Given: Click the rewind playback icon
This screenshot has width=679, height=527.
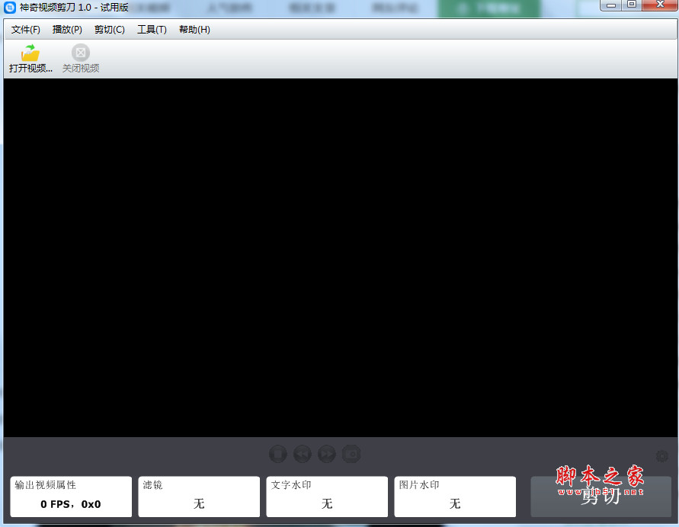Looking at the screenshot, I should coord(303,454).
